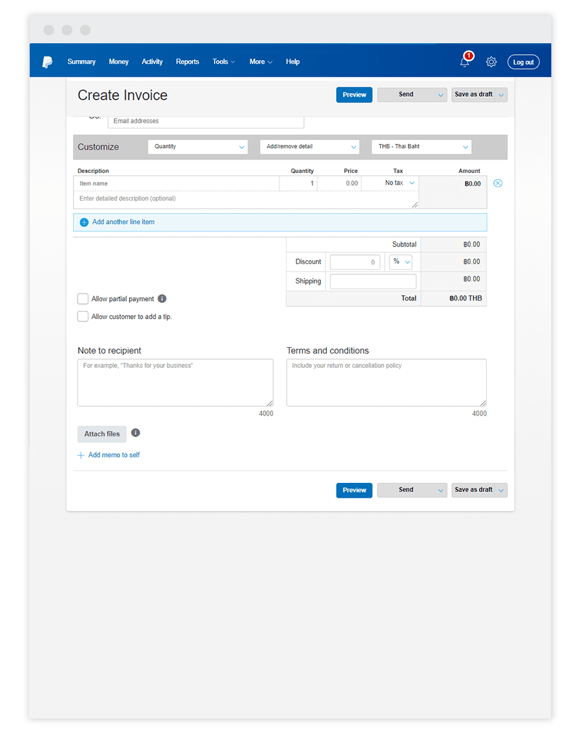Open the No tax dropdown
Viewport: 581px width, 754px height.
pyautogui.click(x=399, y=183)
